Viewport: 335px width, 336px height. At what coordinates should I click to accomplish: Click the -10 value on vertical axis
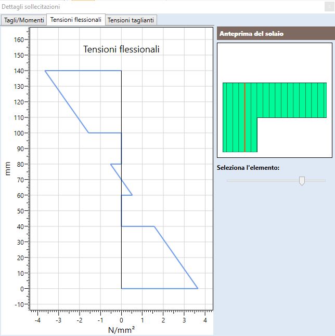(x=19, y=304)
